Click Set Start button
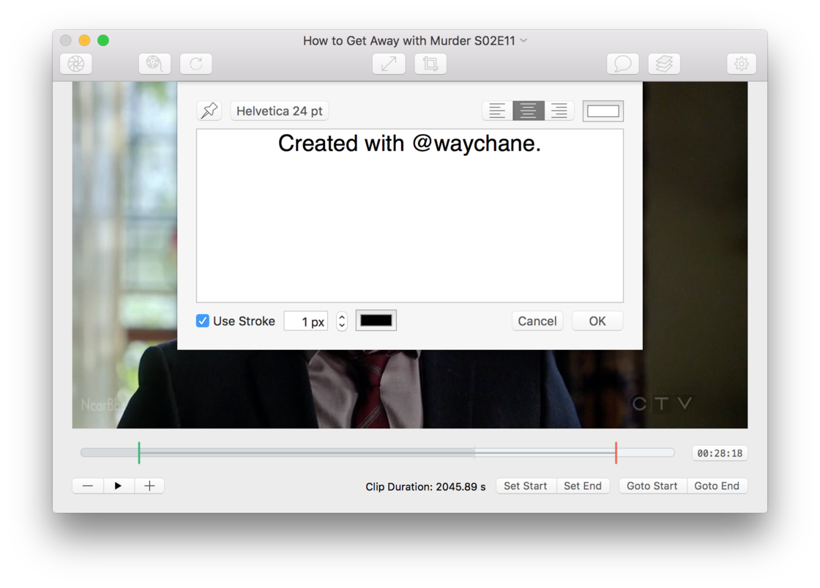This screenshot has width=820, height=588. tap(526, 486)
